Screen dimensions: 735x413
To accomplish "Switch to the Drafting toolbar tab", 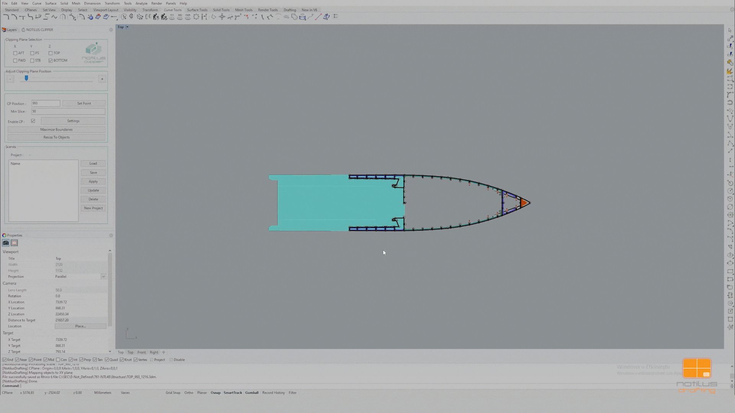I will 290,10.
